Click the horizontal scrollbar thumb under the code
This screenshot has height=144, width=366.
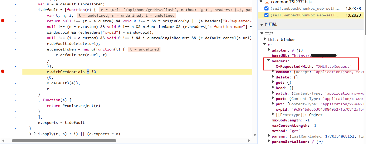[x=64, y=141]
